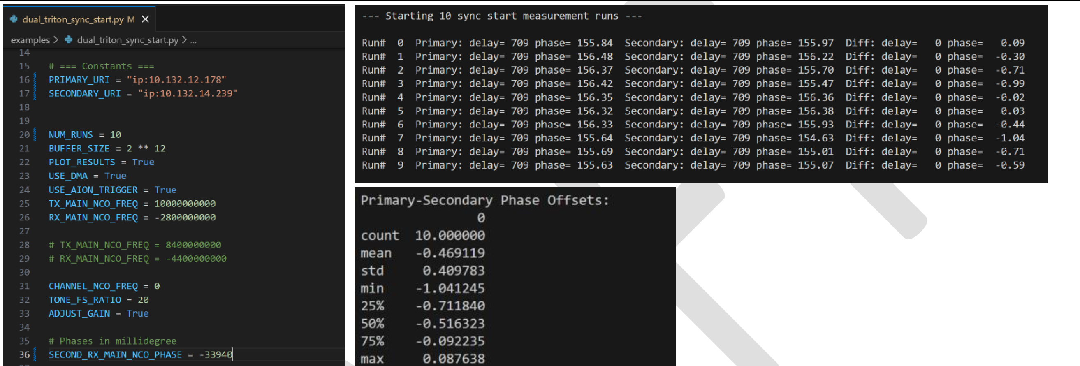This screenshot has width=1080, height=366.
Task: Click the change indicator beside line 36
Action: pos(35,354)
